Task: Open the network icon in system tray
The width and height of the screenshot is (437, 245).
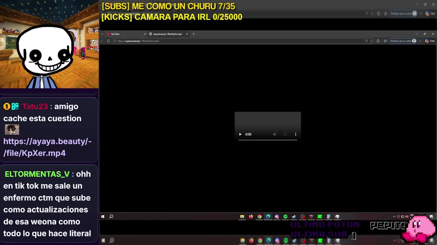Action: coord(403,216)
